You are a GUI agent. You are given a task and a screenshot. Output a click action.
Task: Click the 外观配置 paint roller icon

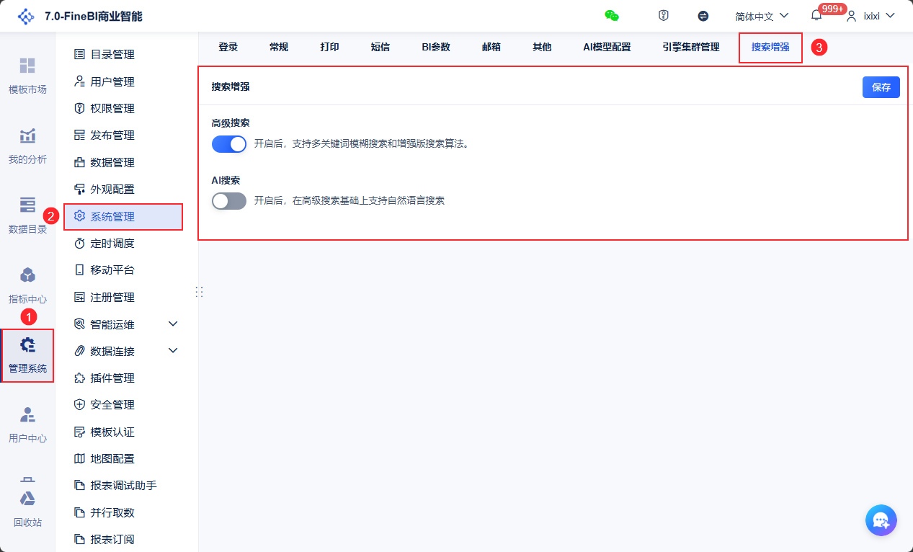pos(80,189)
